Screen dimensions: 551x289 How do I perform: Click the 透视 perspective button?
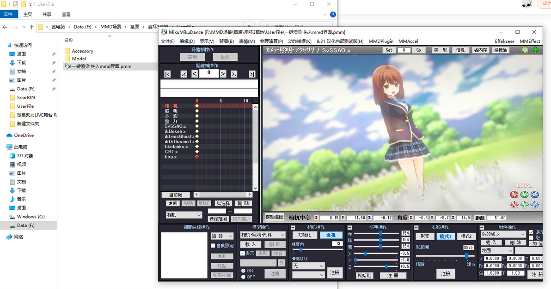click(x=331, y=235)
